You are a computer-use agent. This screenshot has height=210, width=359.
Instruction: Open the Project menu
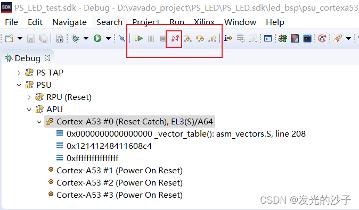coord(146,22)
